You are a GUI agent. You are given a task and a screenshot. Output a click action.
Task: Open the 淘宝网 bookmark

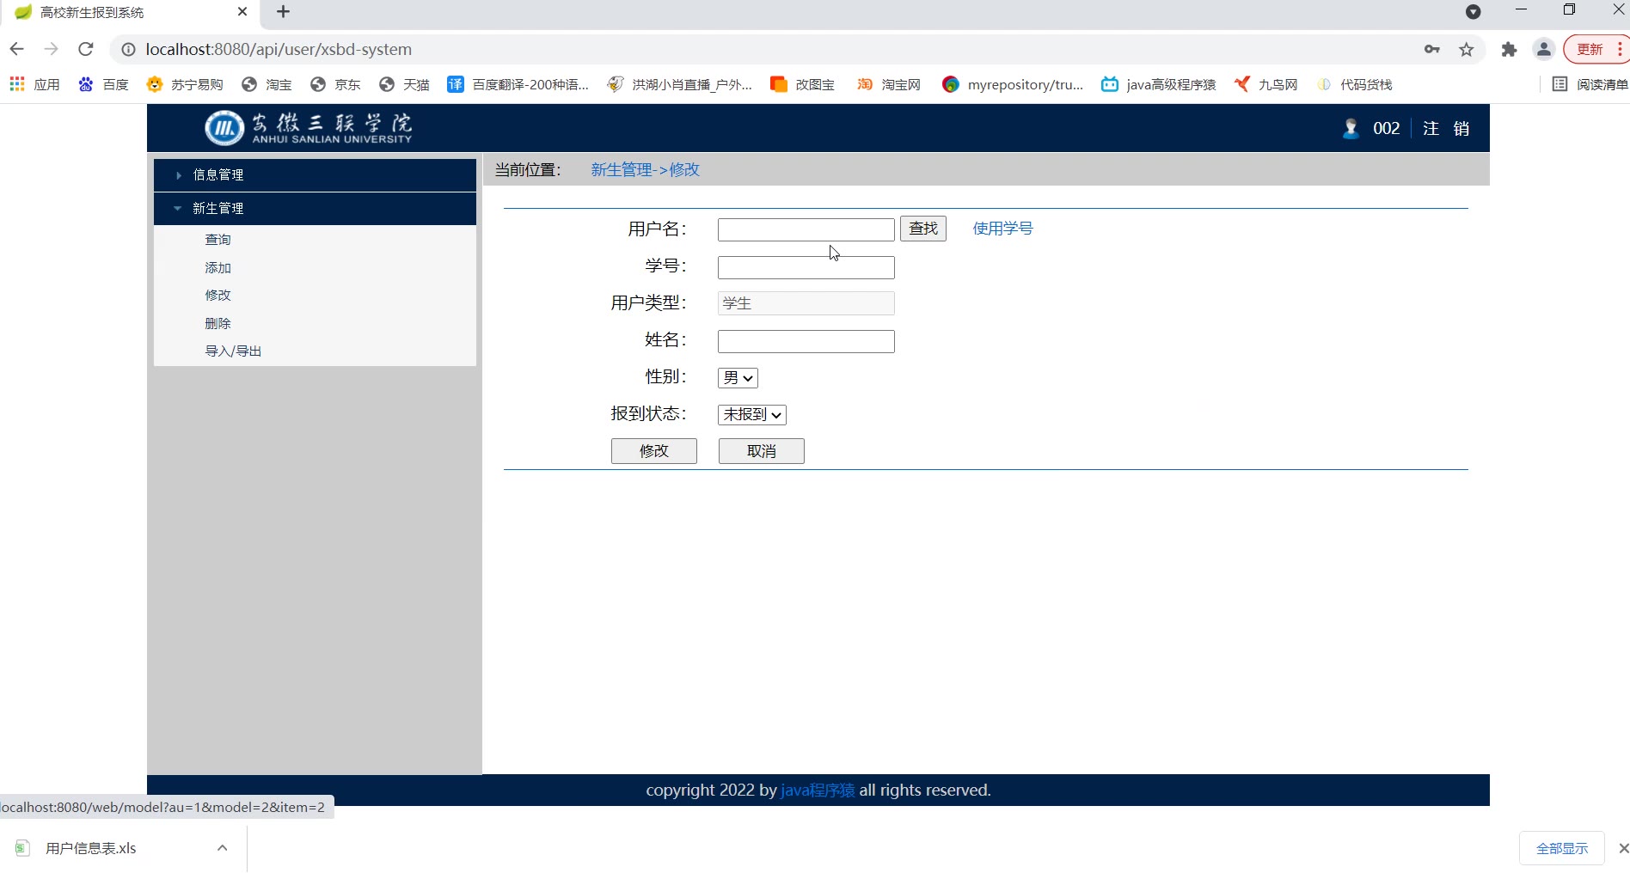click(x=888, y=84)
